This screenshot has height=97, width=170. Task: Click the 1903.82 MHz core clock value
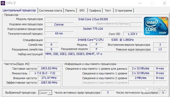[x=49, y=68]
